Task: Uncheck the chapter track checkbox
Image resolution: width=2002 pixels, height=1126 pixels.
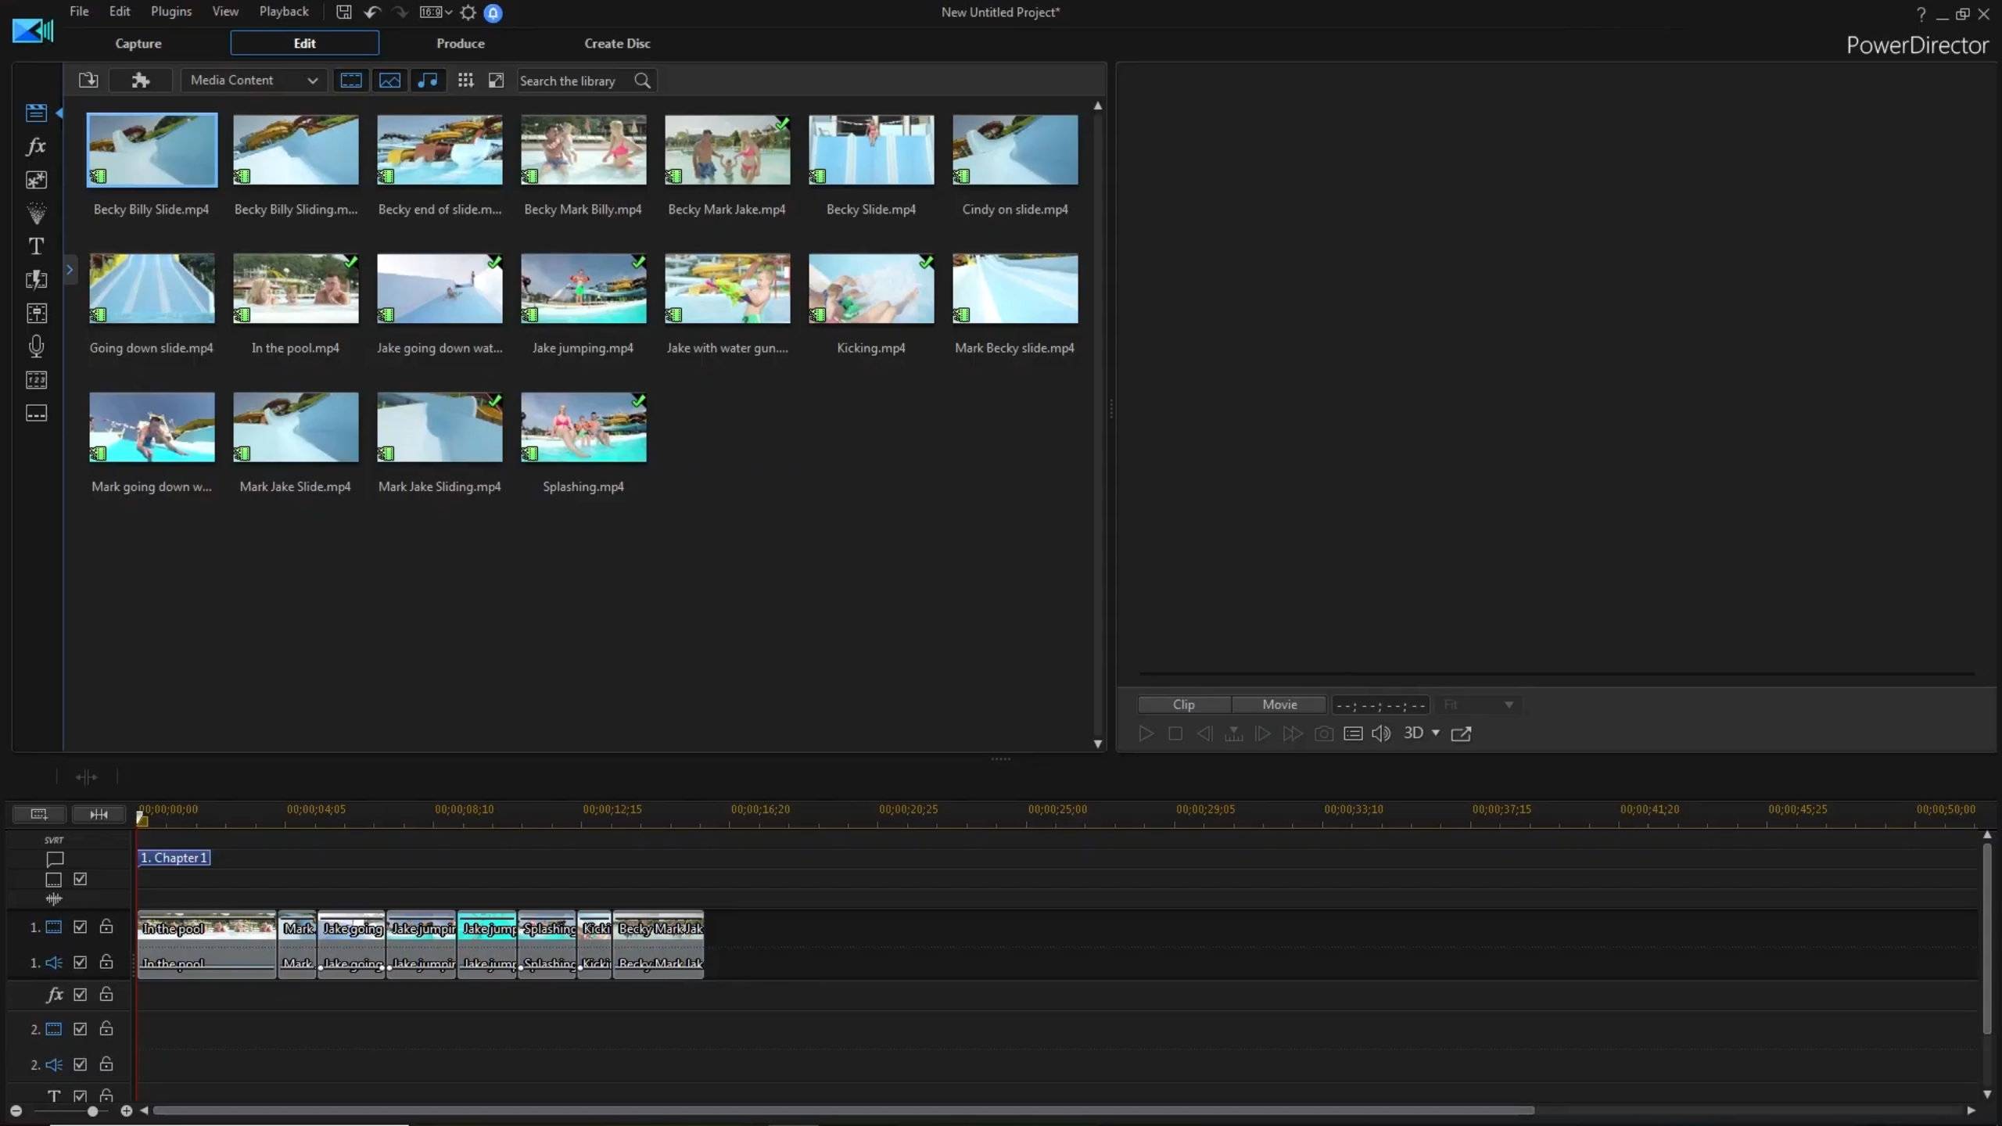Action: tap(80, 879)
